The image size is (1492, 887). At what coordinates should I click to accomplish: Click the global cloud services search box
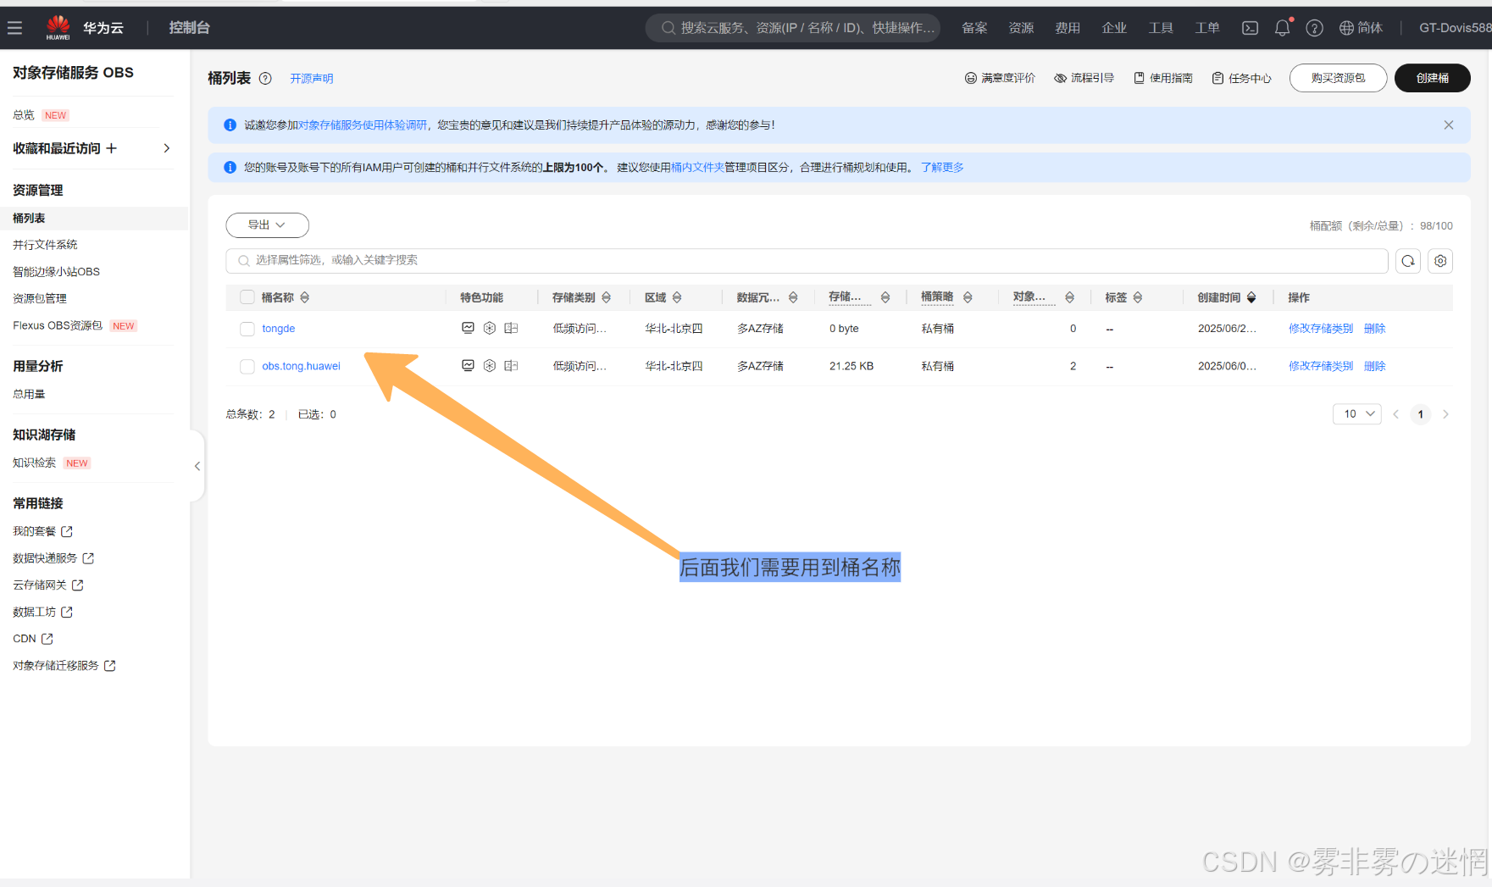[x=793, y=28]
